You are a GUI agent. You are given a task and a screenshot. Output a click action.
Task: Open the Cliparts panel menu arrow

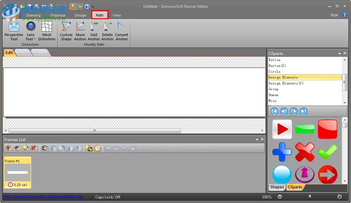click(339, 53)
